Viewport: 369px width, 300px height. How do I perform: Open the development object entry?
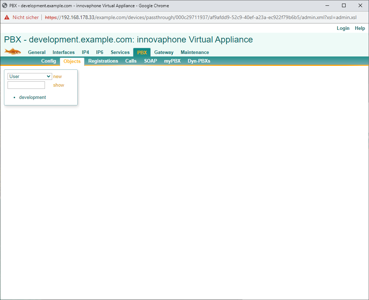[32, 97]
